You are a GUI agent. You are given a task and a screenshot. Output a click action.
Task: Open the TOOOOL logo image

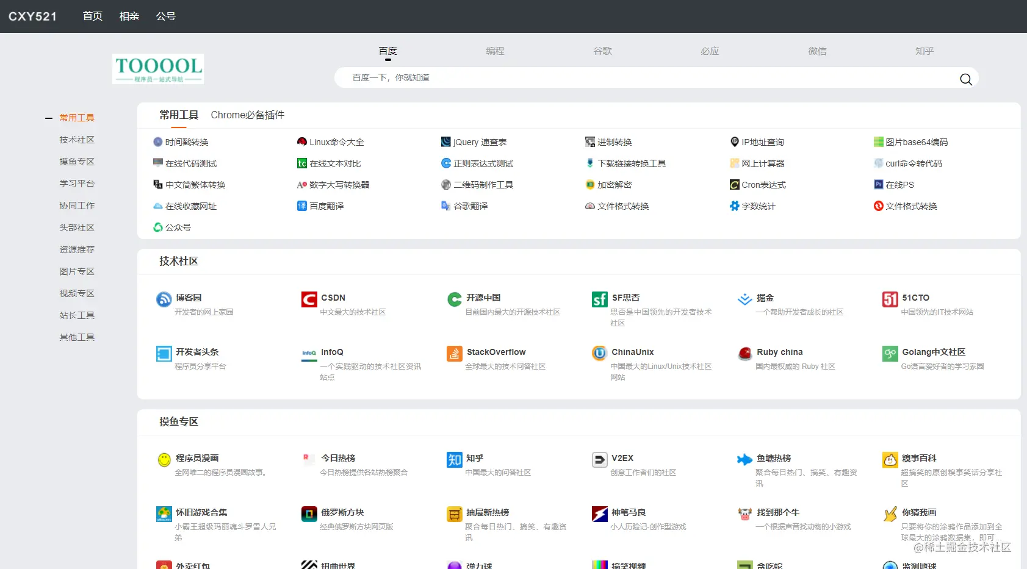point(158,69)
